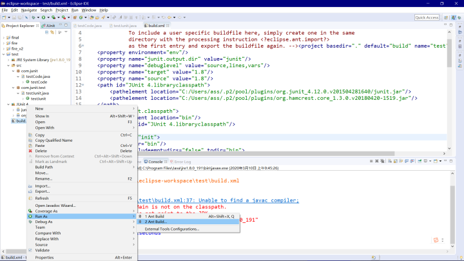Open the External Tools dropdown arrow
This screenshot has height=261, width=464.
tap(68, 17)
